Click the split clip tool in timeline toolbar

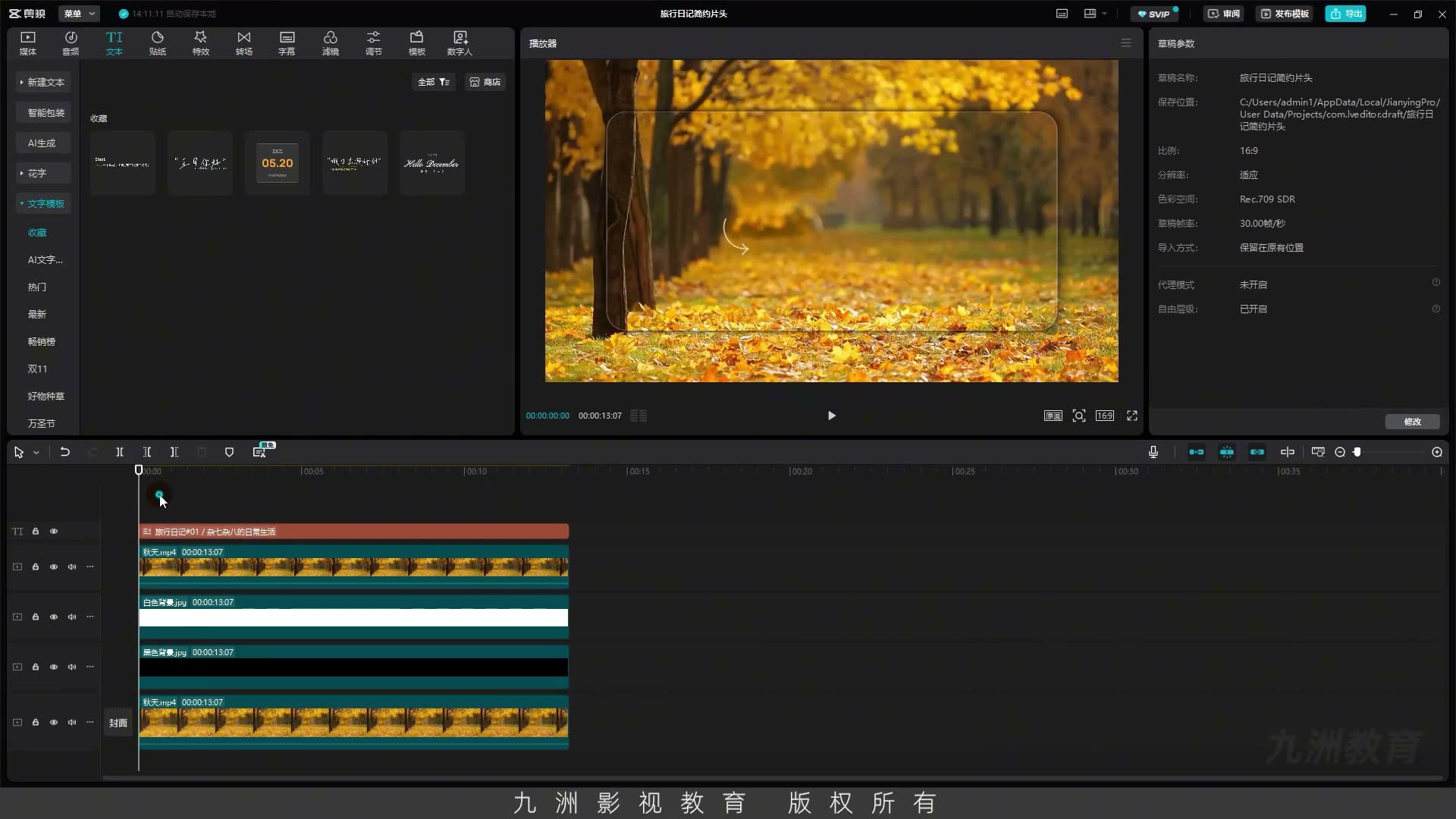[x=119, y=452]
